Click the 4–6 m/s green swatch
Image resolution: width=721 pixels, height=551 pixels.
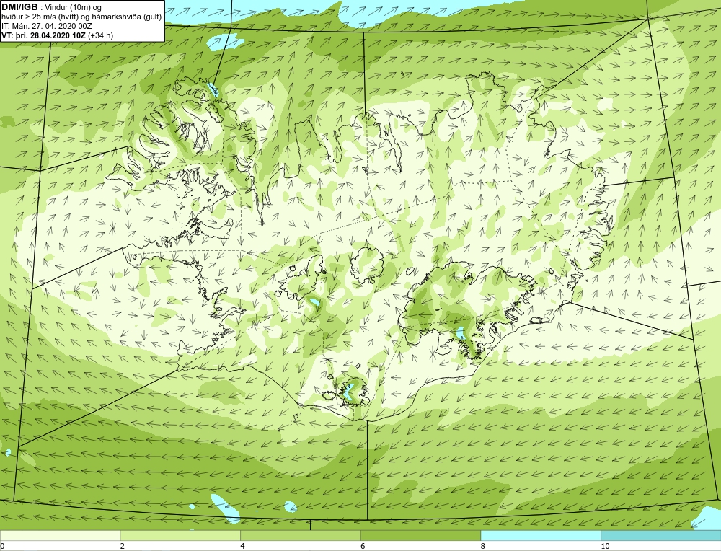[x=300, y=535]
